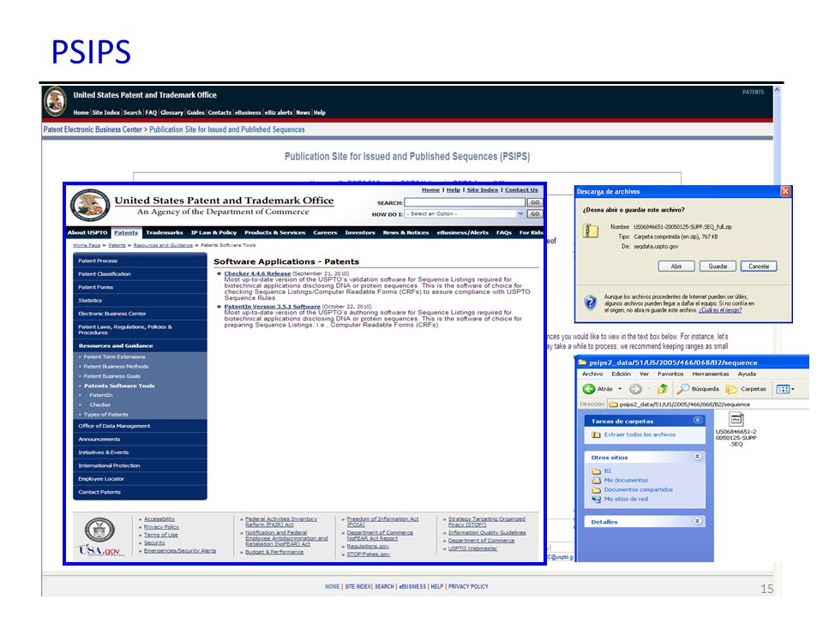Viewport: 823px width, 617px height.
Task: Select the Inventors tab
Action: tap(360, 232)
